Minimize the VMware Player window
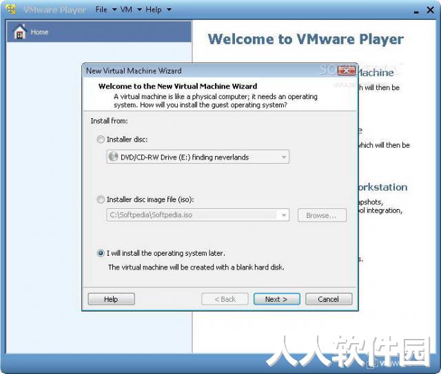This screenshot has height=374, width=441. pyautogui.click(x=416, y=12)
